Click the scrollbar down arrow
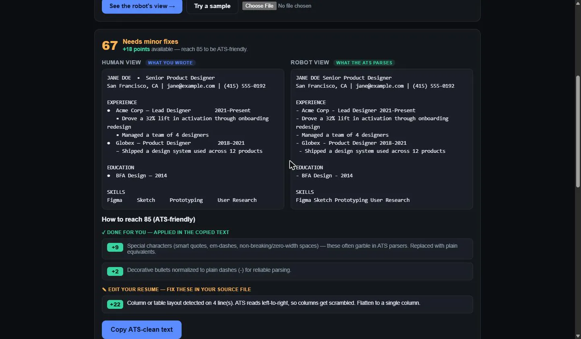Screen dimensions: 581x339 tap(578, 336)
